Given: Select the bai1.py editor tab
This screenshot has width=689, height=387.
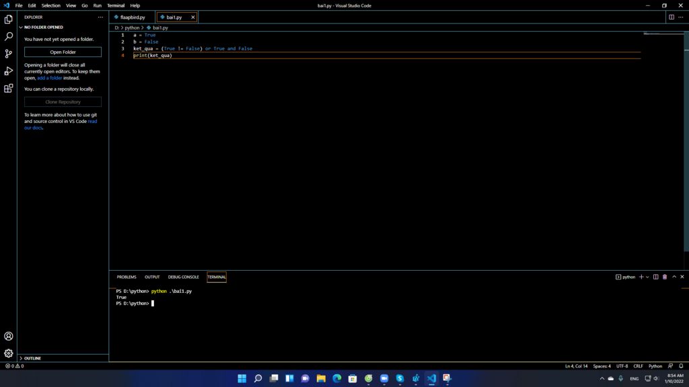Looking at the screenshot, I should 174,17.
